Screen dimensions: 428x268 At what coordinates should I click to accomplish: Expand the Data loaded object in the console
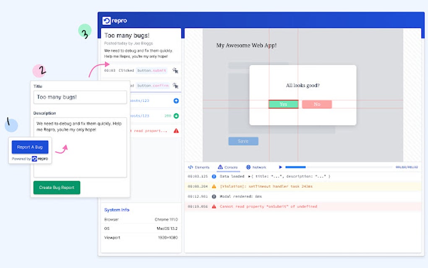tap(249, 176)
